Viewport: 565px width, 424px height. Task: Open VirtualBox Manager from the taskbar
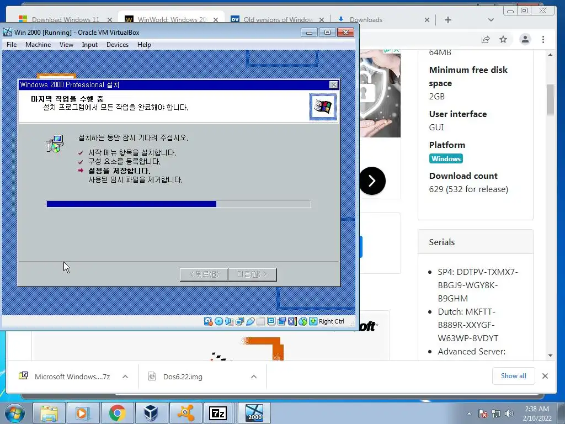(x=151, y=413)
